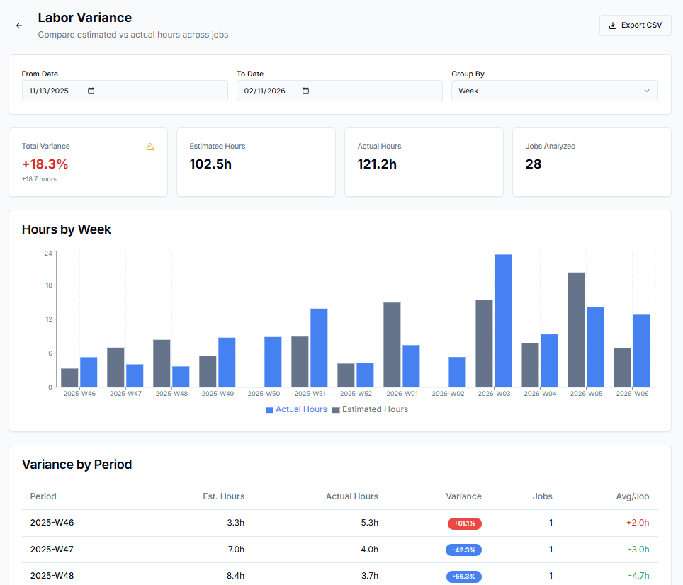Click the Variance column header

[x=463, y=496]
